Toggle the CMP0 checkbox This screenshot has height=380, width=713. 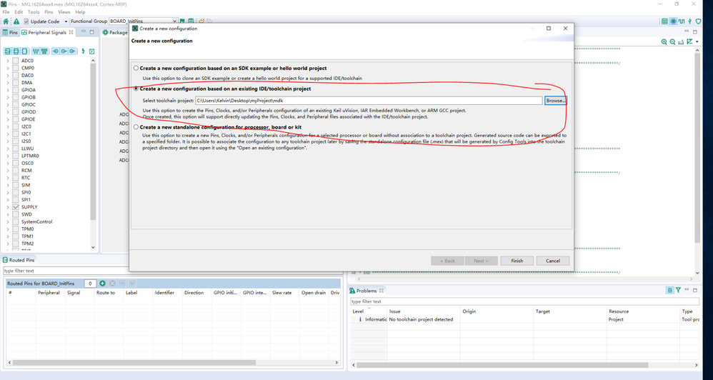click(16, 68)
